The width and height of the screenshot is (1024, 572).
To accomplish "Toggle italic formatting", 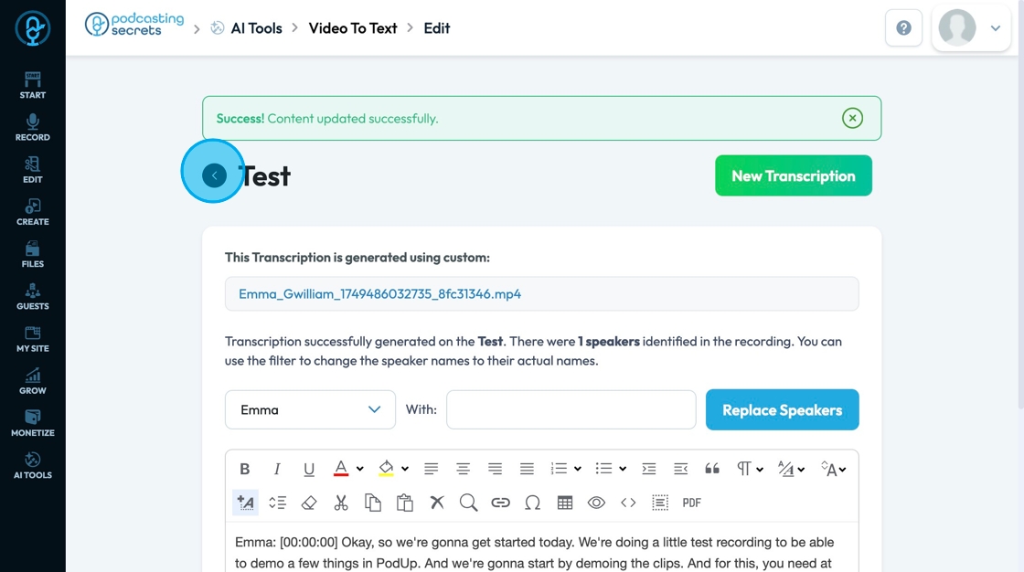I will click(x=277, y=469).
